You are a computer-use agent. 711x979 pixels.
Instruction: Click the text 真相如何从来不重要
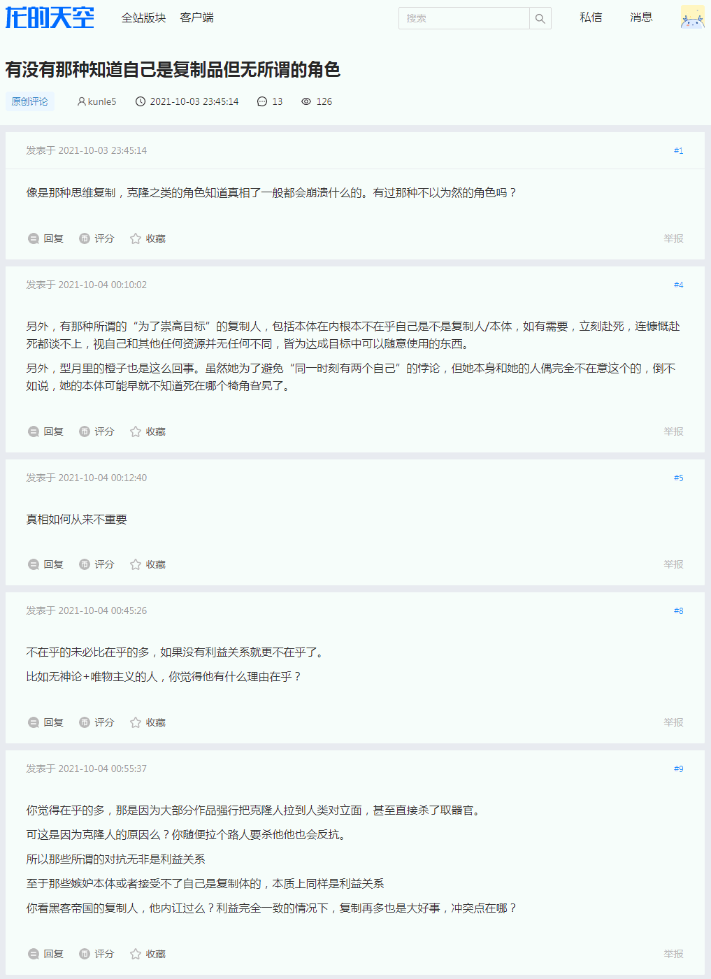pos(77,520)
